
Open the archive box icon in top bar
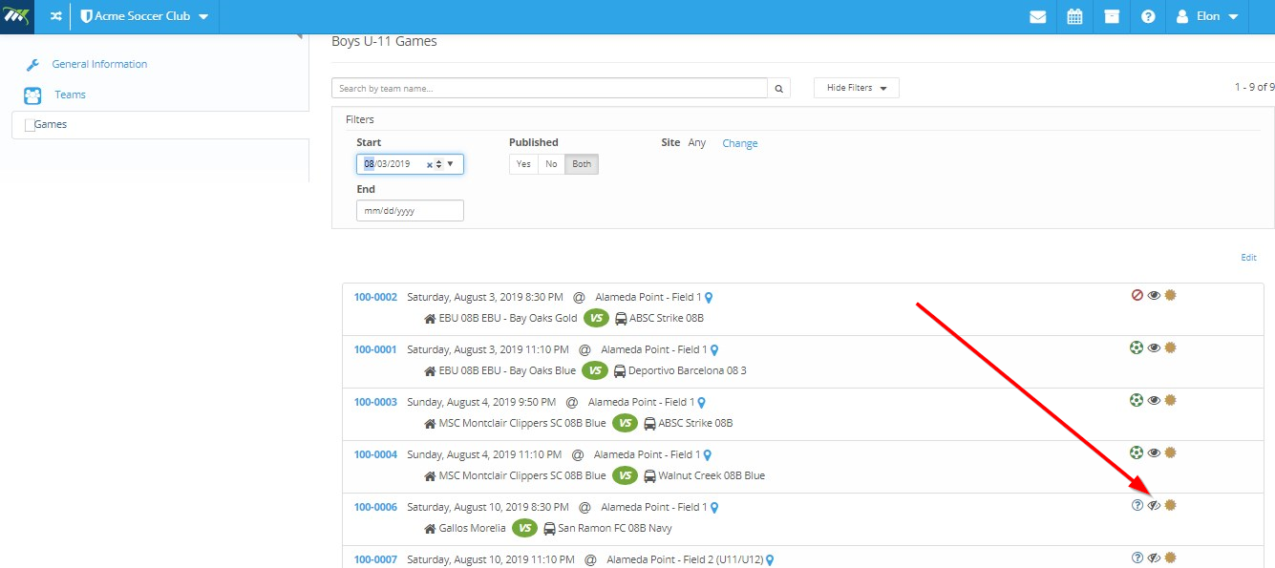click(1112, 16)
